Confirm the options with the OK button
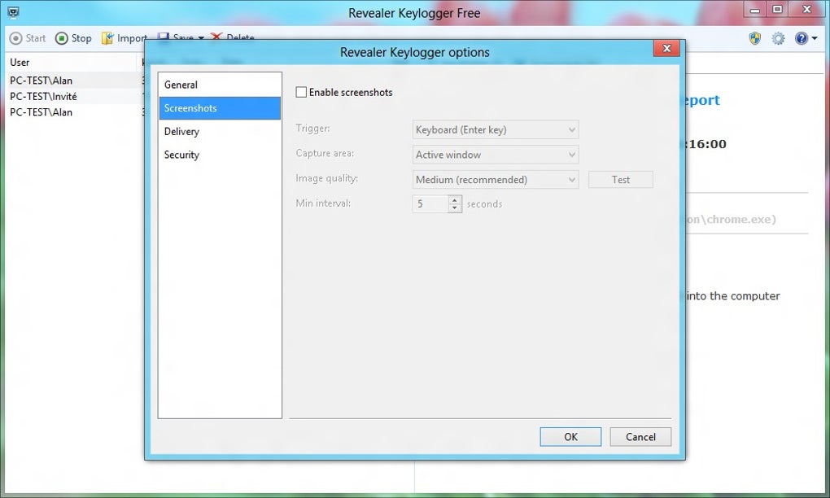The height and width of the screenshot is (498, 830). click(x=570, y=437)
